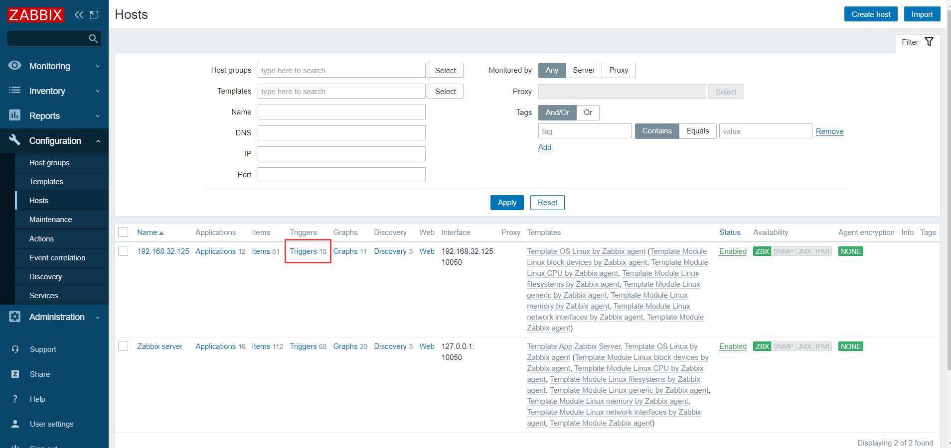Viewport: 951px width, 448px height.
Task: Click the Administration gear icon
Action: 15,317
